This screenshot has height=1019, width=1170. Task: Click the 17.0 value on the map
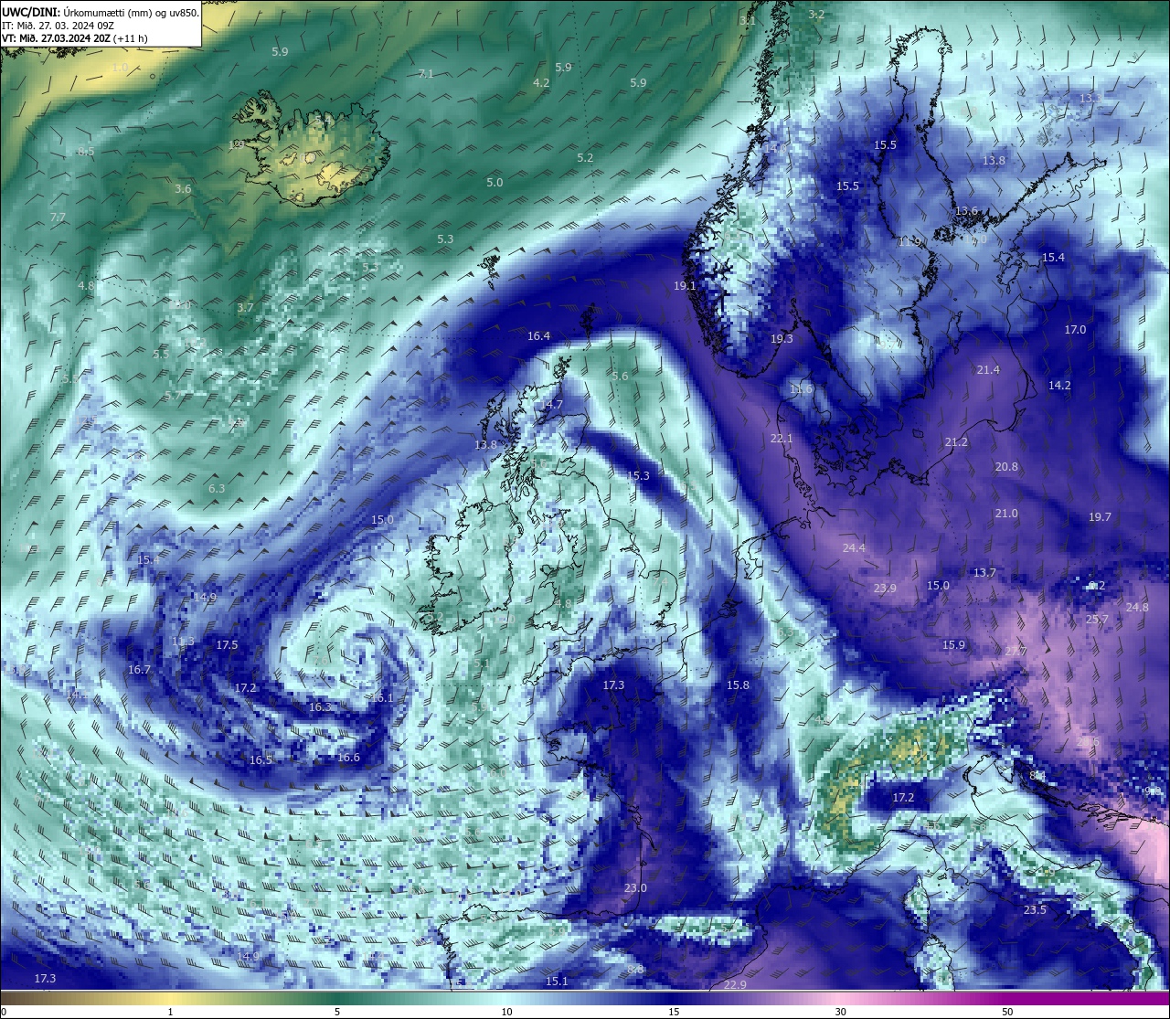(1075, 330)
